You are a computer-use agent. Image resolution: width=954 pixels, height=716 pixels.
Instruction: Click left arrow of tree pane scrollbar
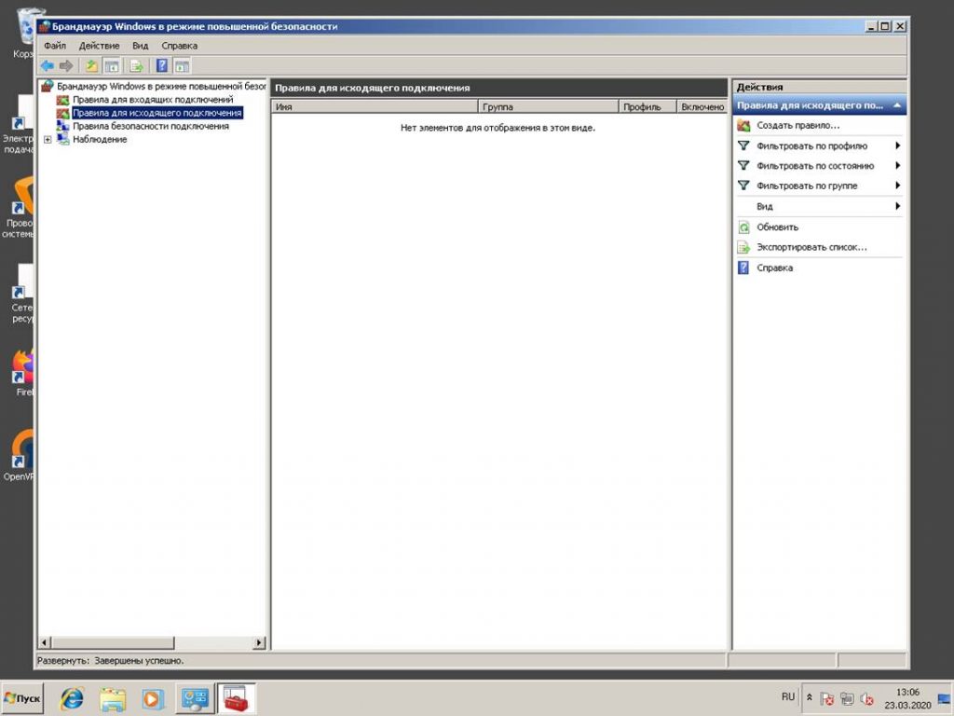(x=45, y=642)
